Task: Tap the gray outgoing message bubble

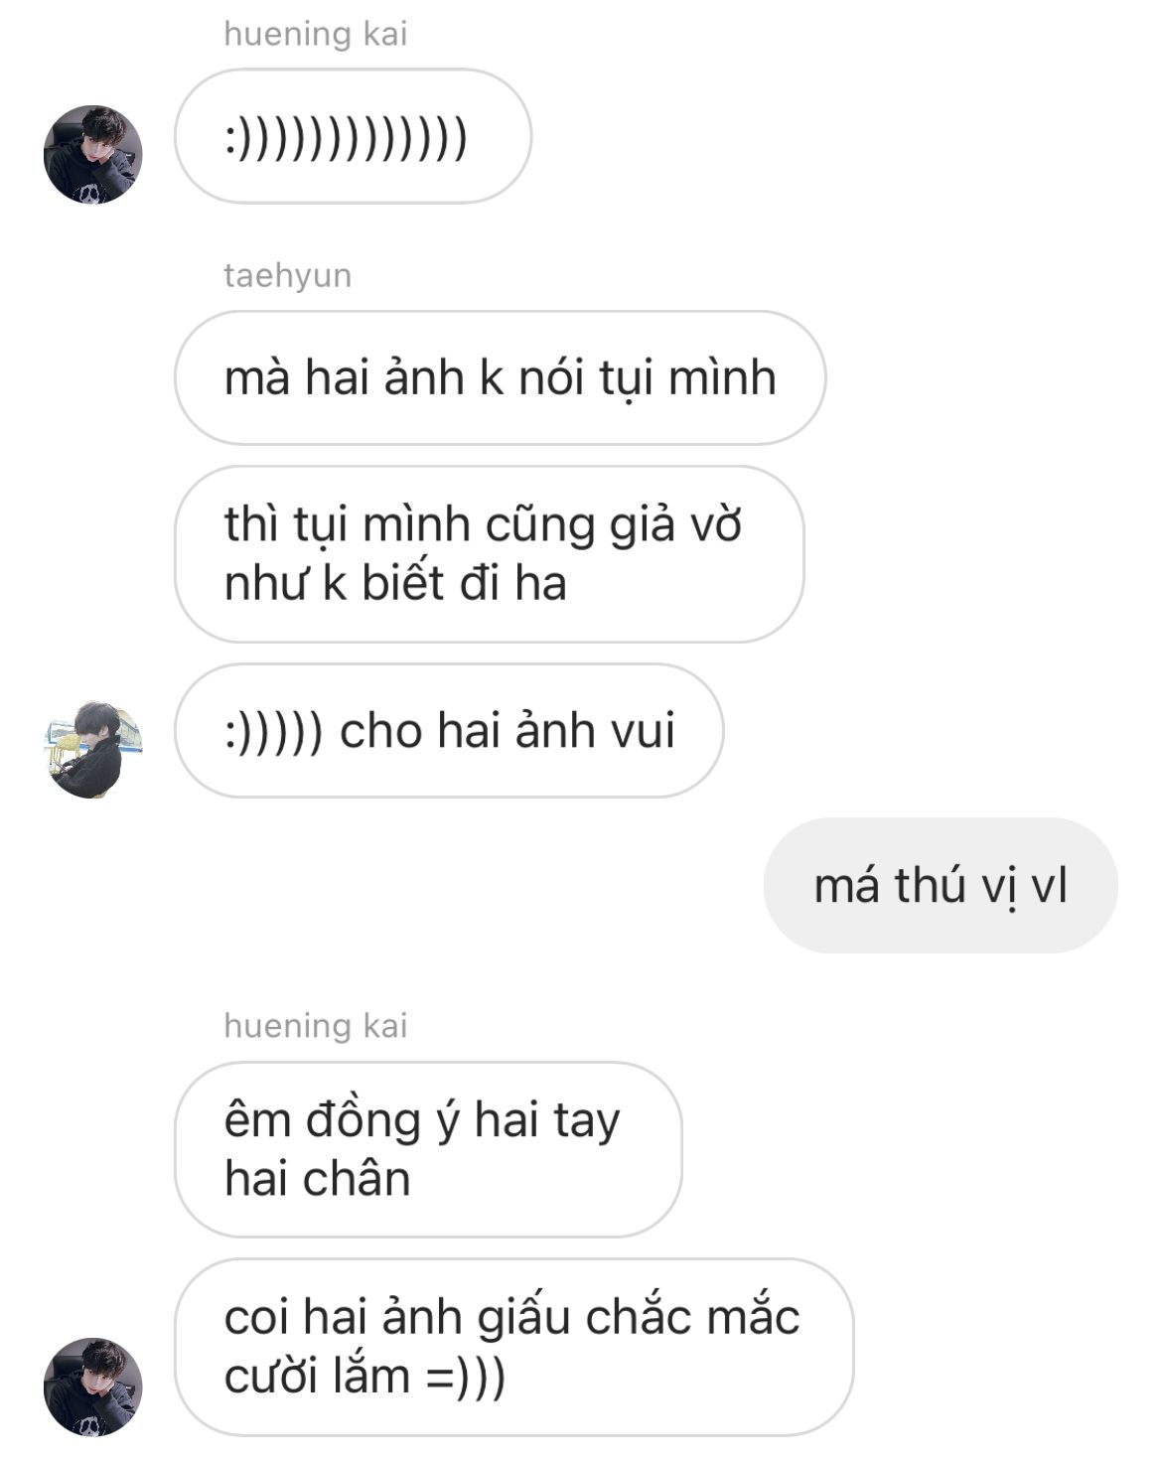Action: pyautogui.click(x=941, y=885)
